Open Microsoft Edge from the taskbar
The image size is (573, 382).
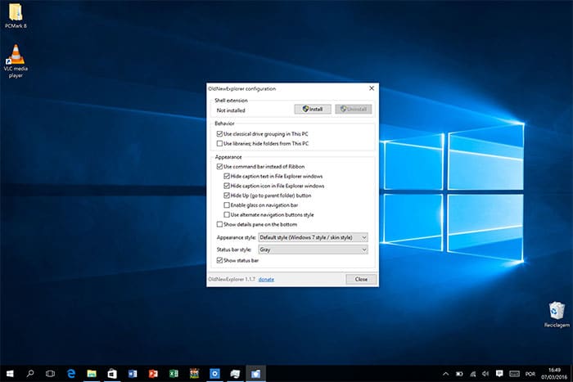click(72, 373)
